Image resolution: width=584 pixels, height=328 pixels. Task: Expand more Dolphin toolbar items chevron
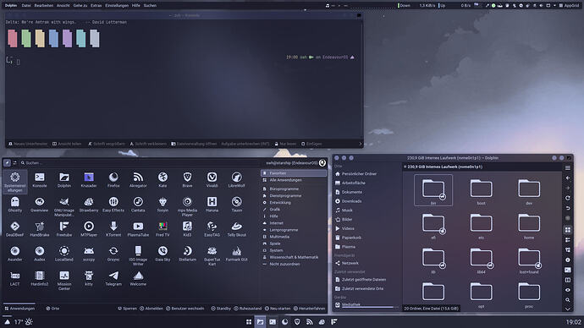pyautogui.click(x=568, y=309)
